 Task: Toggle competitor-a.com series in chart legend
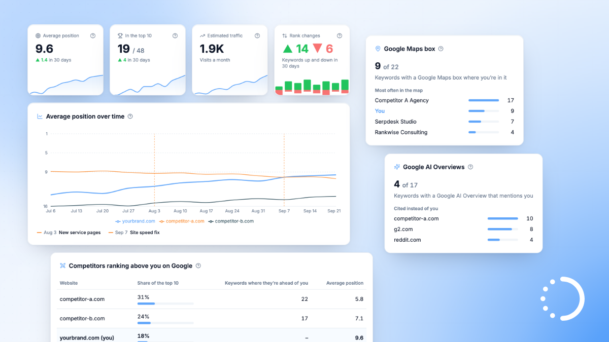coord(182,221)
